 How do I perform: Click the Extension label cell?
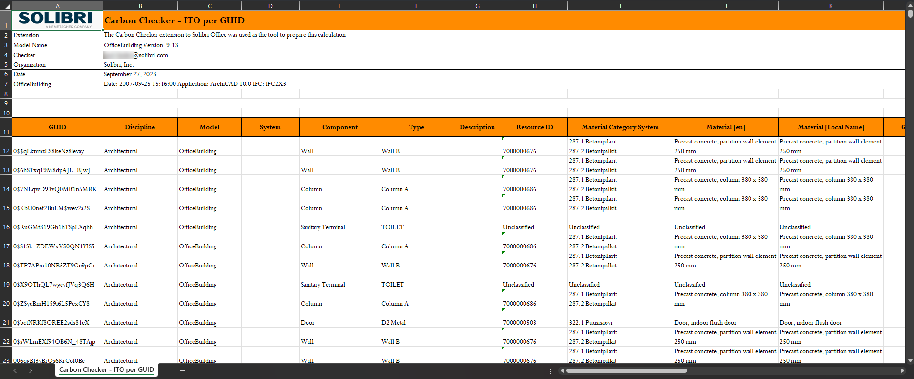coord(57,35)
